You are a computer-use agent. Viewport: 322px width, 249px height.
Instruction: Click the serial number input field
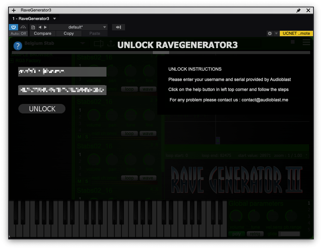click(x=62, y=90)
